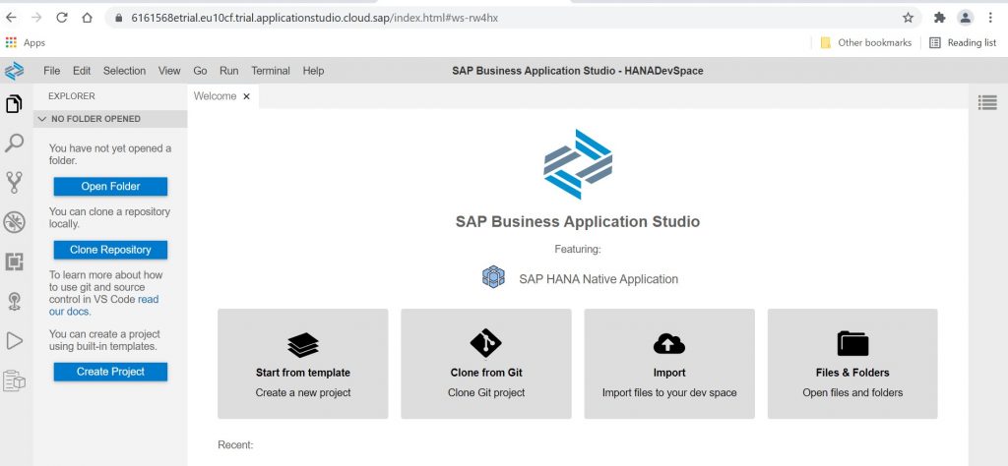The height and width of the screenshot is (466, 1008).
Task: Click the Open Folder button
Action: pos(110,186)
